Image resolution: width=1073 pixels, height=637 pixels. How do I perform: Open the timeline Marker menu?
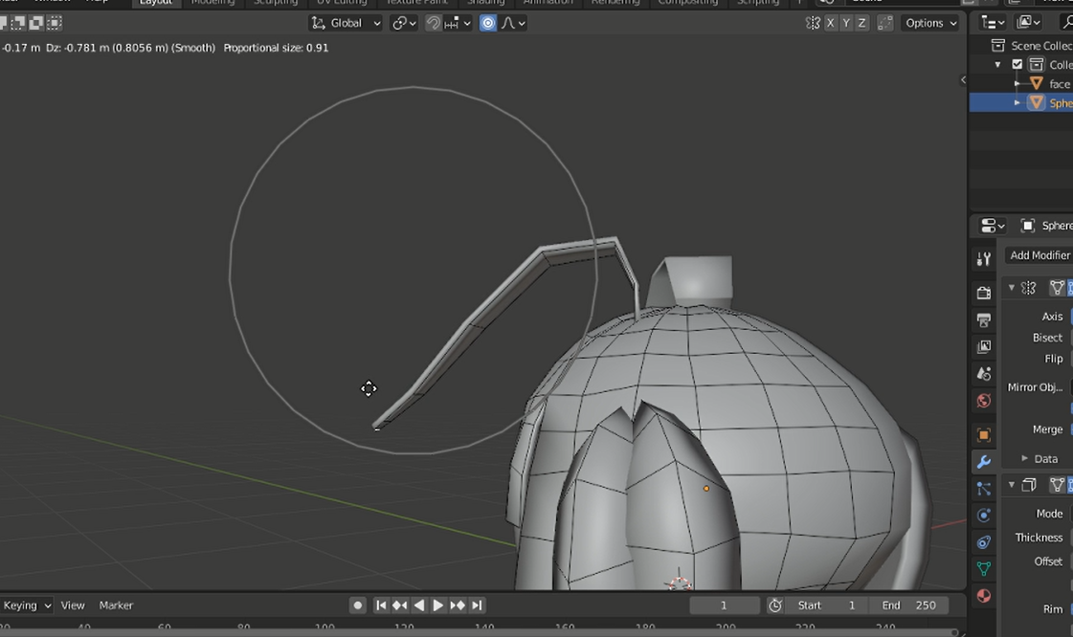coord(116,605)
